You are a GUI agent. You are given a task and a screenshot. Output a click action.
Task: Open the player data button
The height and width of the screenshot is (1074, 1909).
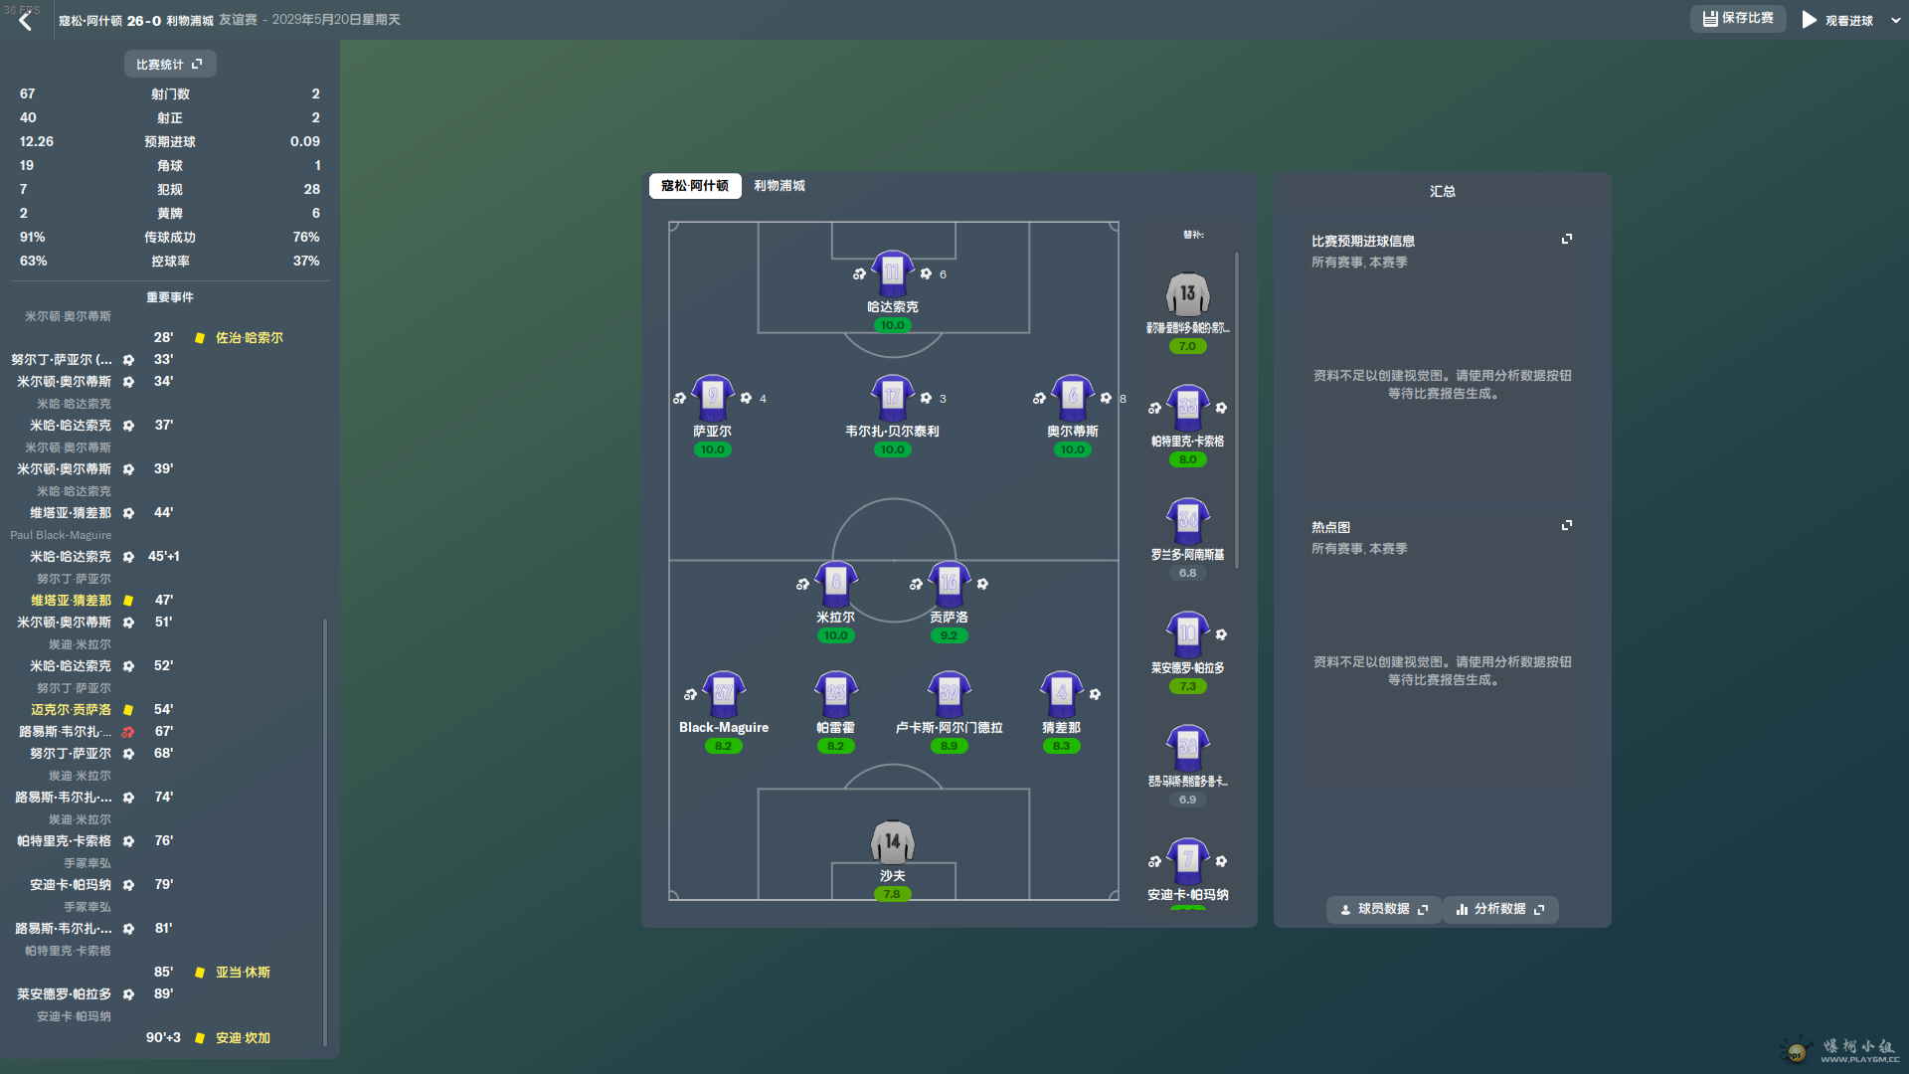[1383, 909]
